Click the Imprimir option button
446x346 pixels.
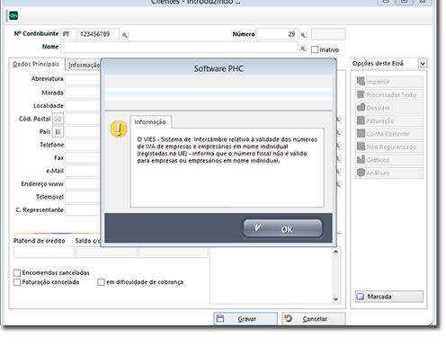click(x=389, y=82)
